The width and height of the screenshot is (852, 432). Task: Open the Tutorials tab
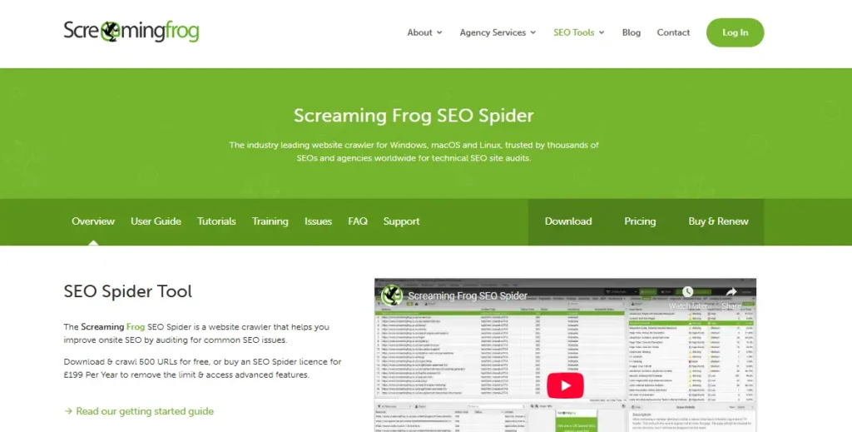[216, 221]
